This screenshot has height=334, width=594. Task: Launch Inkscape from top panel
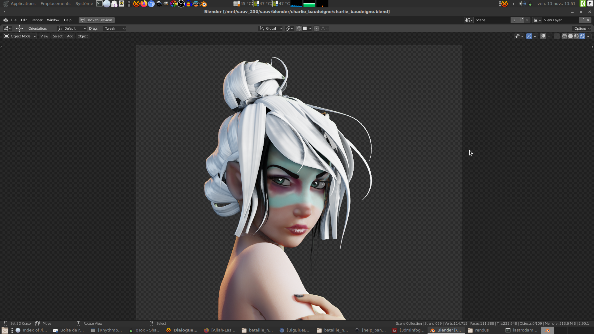159,4
